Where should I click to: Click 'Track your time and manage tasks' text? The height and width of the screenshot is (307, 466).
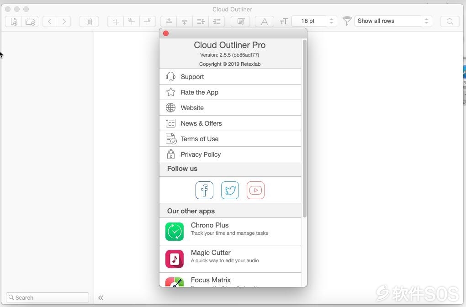coord(229,233)
